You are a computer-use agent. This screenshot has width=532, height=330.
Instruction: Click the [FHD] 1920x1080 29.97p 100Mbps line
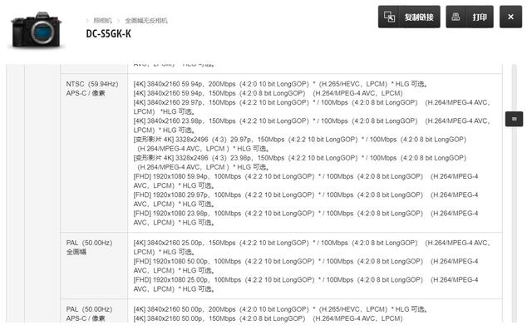coord(306,199)
